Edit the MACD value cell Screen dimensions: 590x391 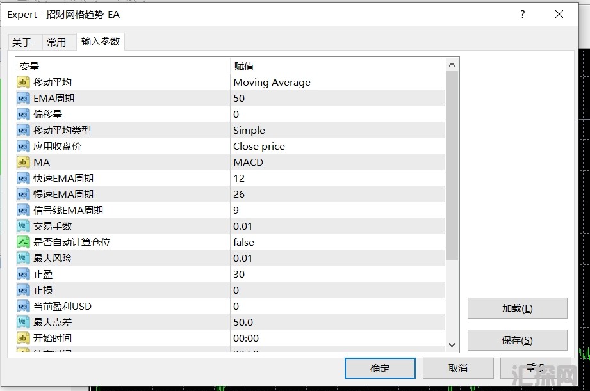coord(338,163)
